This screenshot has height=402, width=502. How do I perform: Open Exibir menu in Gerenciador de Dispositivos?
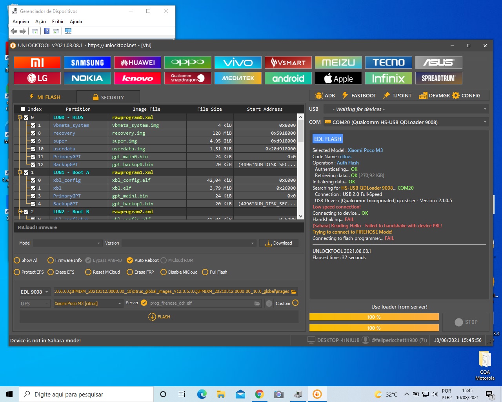click(x=58, y=22)
